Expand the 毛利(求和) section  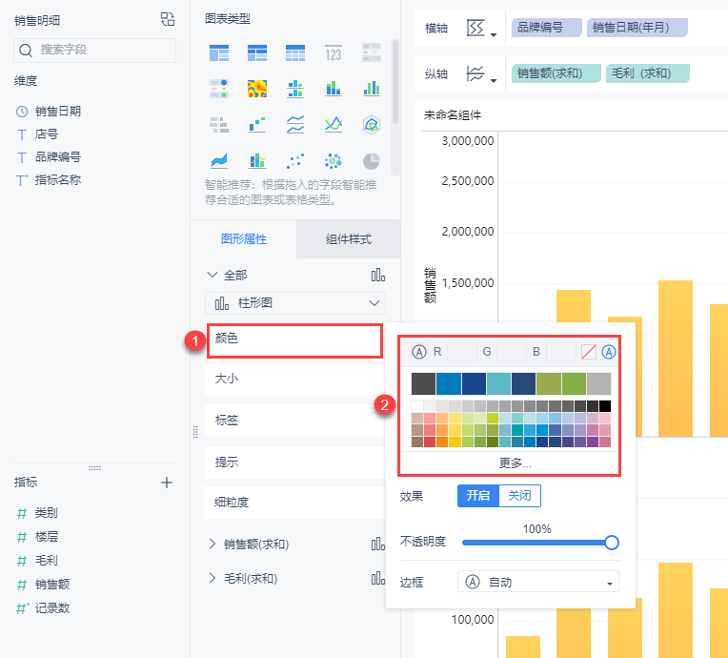[x=212, y=578]
